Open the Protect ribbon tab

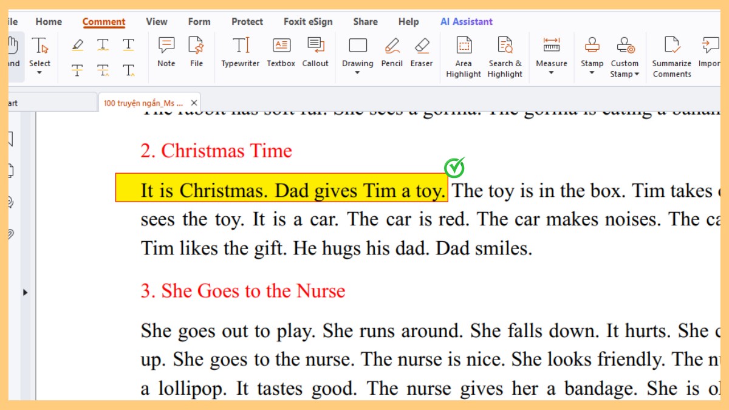tap(247, 22)
